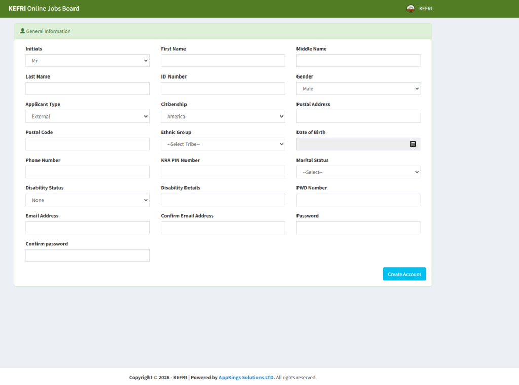This screenshot has height=385, width=519.
Task: Click the KEFRI user avatar icon
Action: point(411,9)
